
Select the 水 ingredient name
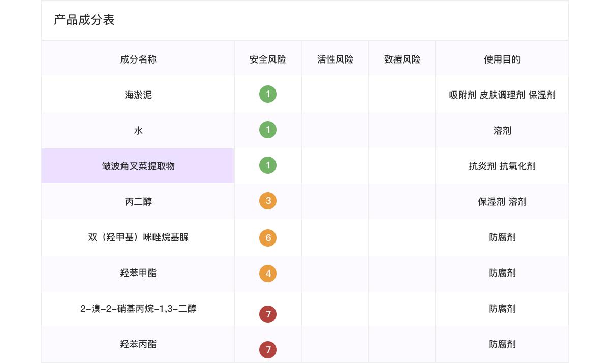coord(138,131)
